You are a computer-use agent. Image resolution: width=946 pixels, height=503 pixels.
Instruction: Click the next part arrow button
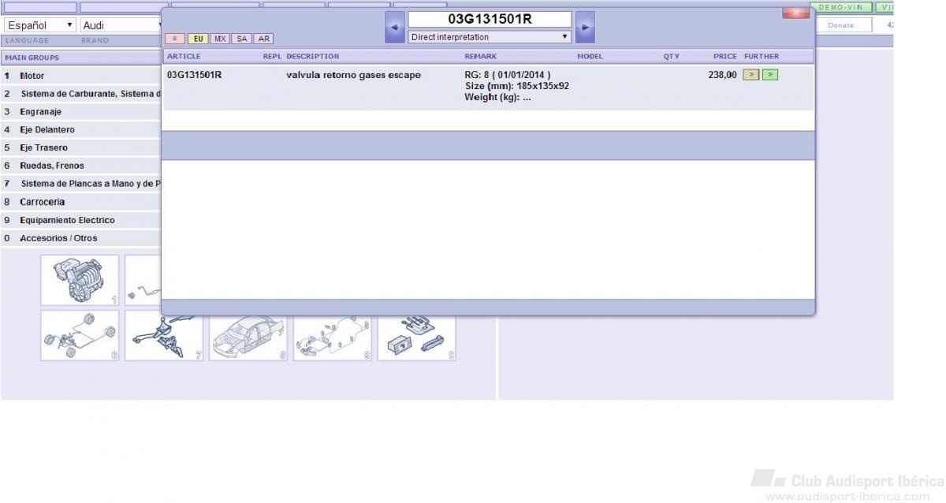585,28
